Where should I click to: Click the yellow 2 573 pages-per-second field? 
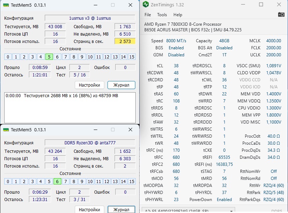[x=125, y=42]
